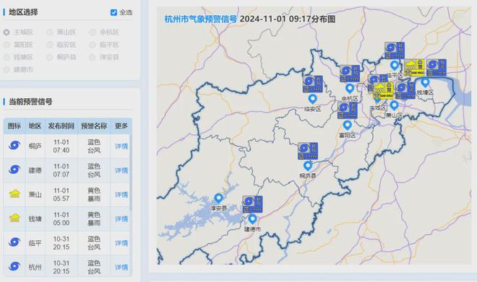Click the rainstorm icon in the 钱塘 table row
This screenshot has height=282, width=477.
point(14,218)
